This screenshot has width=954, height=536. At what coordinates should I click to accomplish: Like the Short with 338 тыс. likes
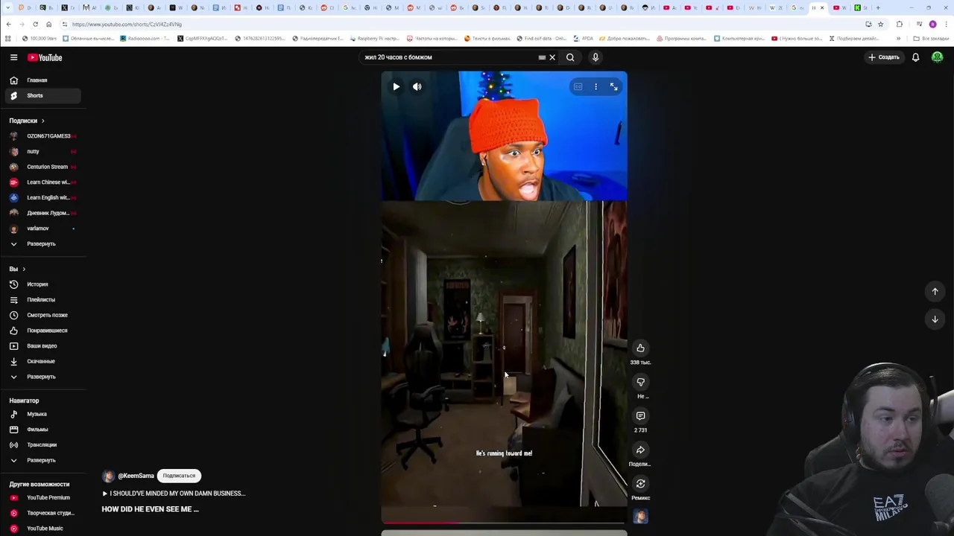640,348
